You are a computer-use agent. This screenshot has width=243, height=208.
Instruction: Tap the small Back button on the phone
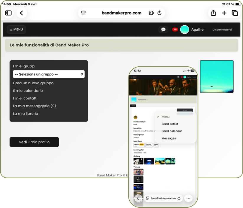pyautogui.click(x=133, y=106)
